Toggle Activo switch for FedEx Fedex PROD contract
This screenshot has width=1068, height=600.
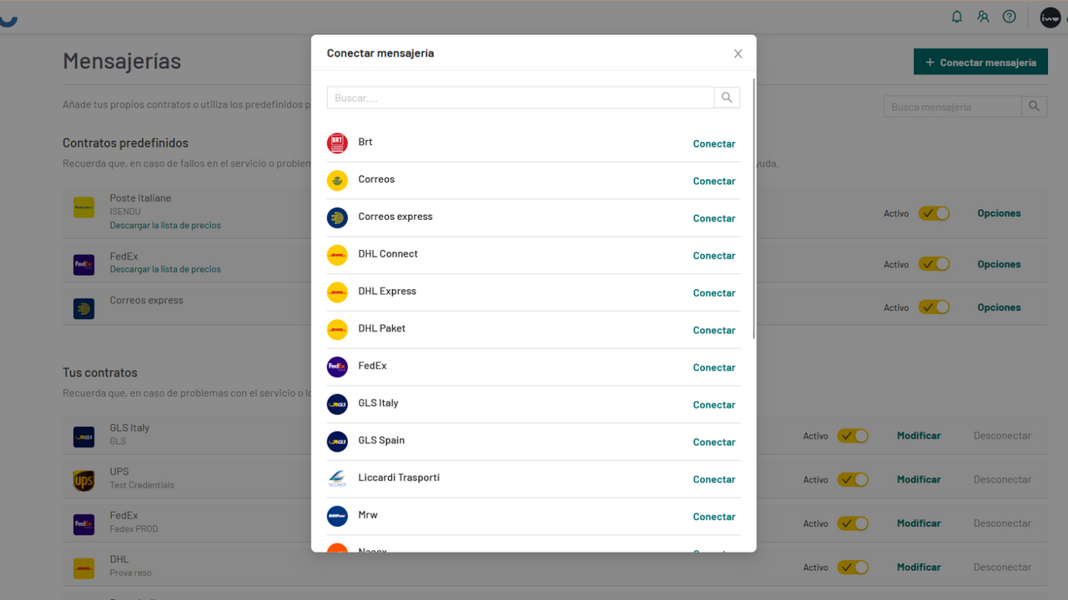tap(854, 523)
